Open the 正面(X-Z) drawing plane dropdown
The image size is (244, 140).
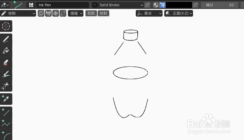click(179, 13)
